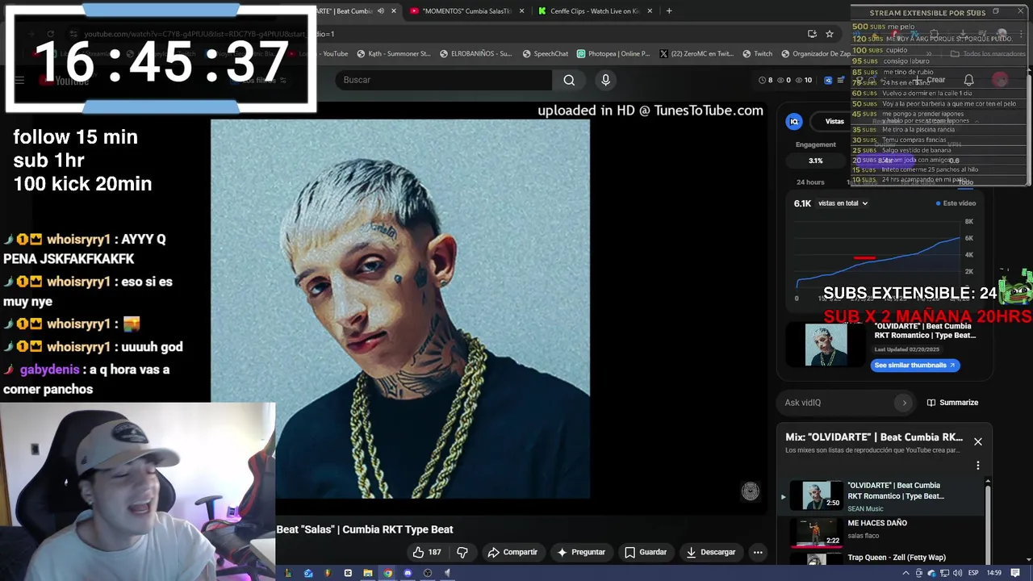Click the channel watermark on the video
1033x581 pixels.
[751, 491]
